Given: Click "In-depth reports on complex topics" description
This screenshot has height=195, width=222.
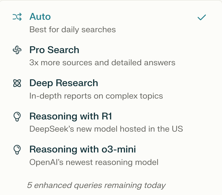Looking at the screenshot, I should click(x=96, y=96).
